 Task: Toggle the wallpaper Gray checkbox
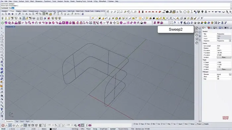coord(218,79)
